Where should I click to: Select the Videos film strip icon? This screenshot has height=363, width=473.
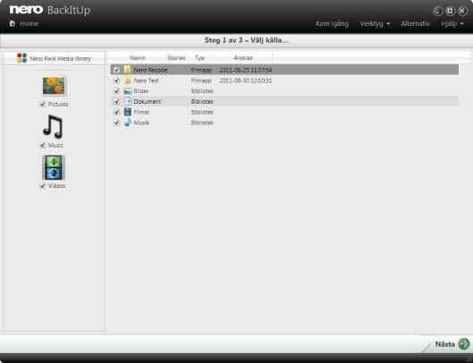pos(54,167)
